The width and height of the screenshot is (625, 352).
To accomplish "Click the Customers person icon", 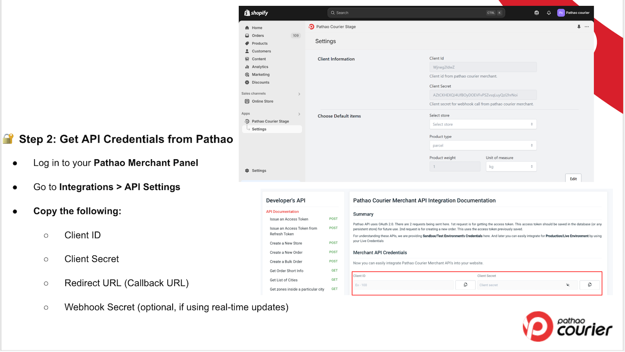I will pyautogui.click(x=247, y=51).
